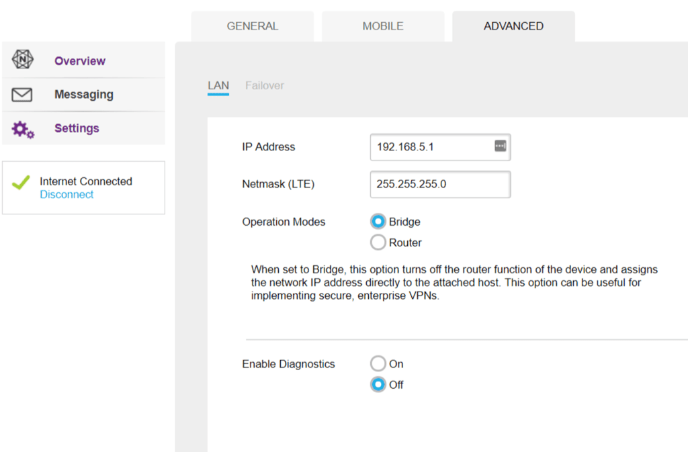Select Bridge operation mode
This screenshot has height=452, width=688.
pos(378,222)
